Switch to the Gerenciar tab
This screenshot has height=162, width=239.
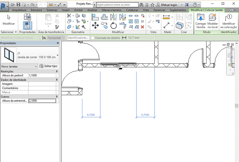tap(159, 10)
